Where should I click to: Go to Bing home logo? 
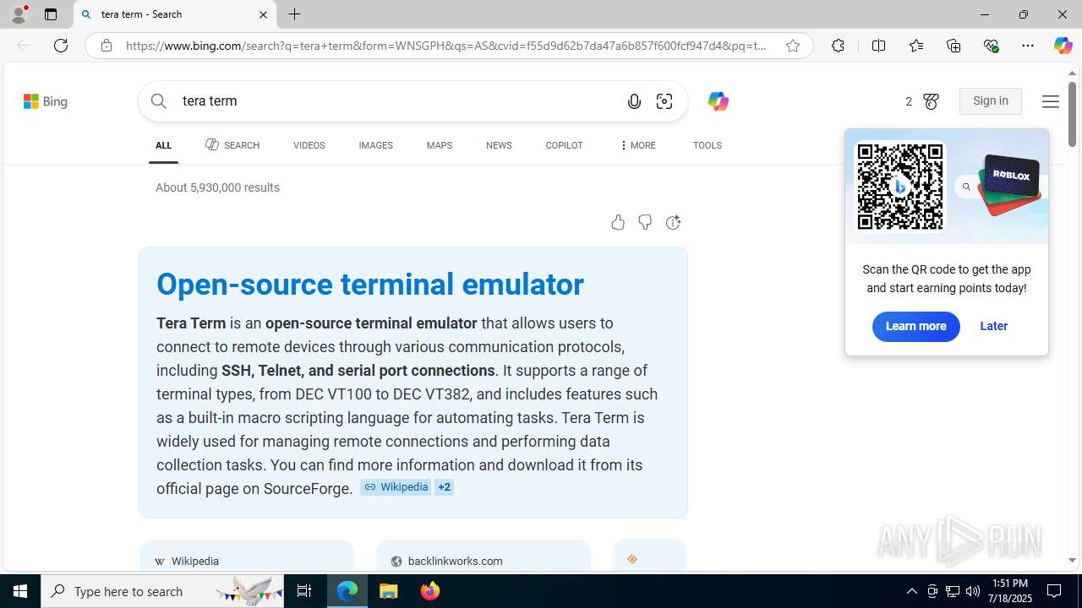coord(46,101)
